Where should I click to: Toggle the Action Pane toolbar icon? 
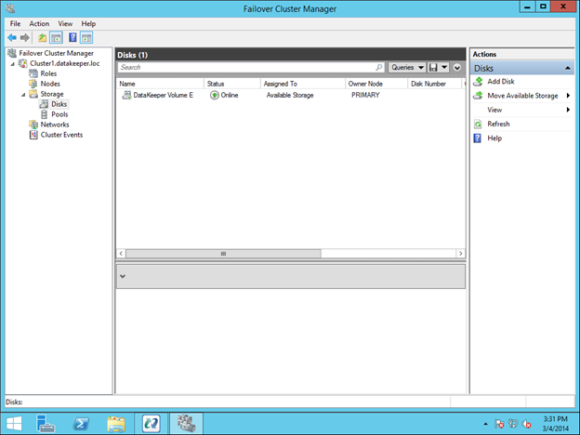coord(86,37)
